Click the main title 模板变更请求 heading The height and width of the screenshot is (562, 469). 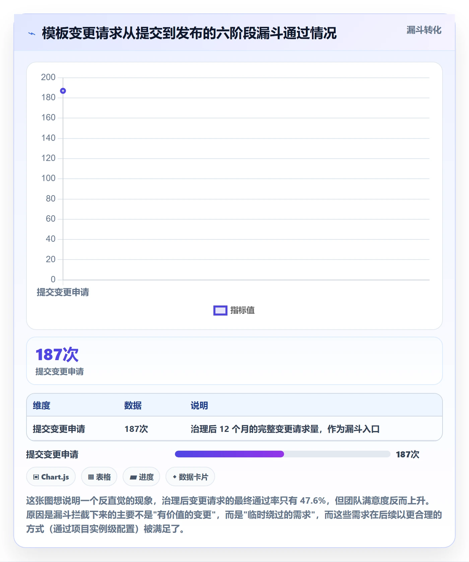(x=189, y=33)
